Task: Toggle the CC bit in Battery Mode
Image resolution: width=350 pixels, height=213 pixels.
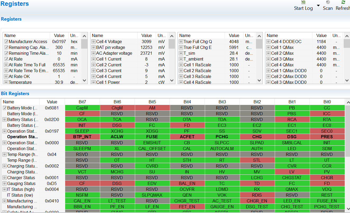Action: [327, 108]
